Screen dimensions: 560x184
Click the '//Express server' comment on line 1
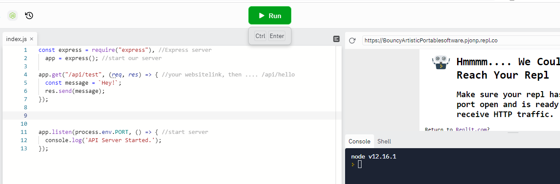click(x=185, y=50)
